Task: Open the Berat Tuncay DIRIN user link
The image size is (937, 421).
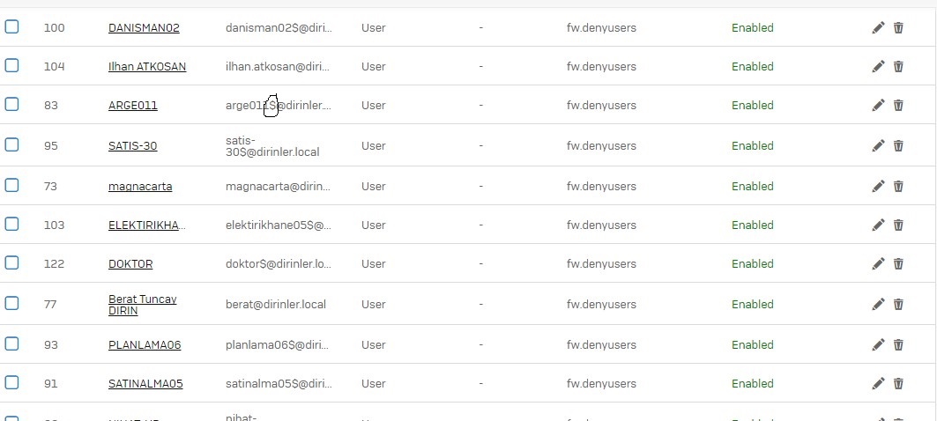Action: click(142, 305)
